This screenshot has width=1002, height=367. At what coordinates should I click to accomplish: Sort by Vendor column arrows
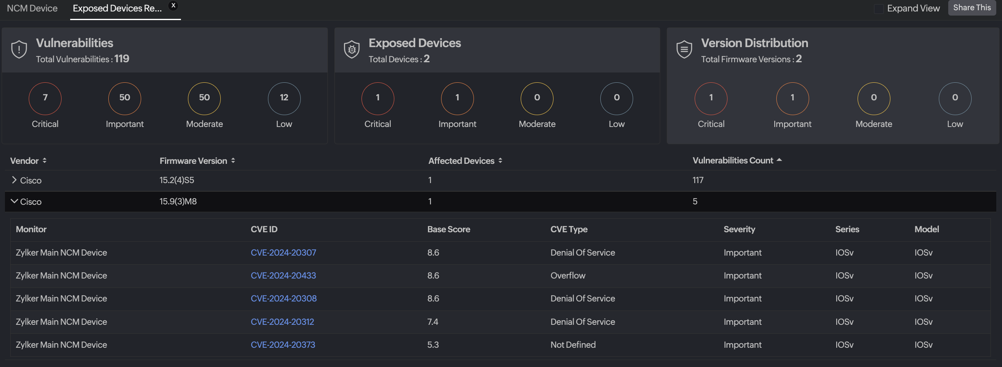click(44, 161)
